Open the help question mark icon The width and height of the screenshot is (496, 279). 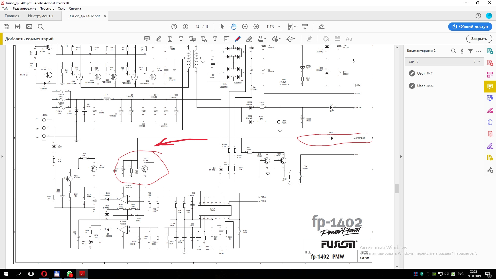point(478,16)
